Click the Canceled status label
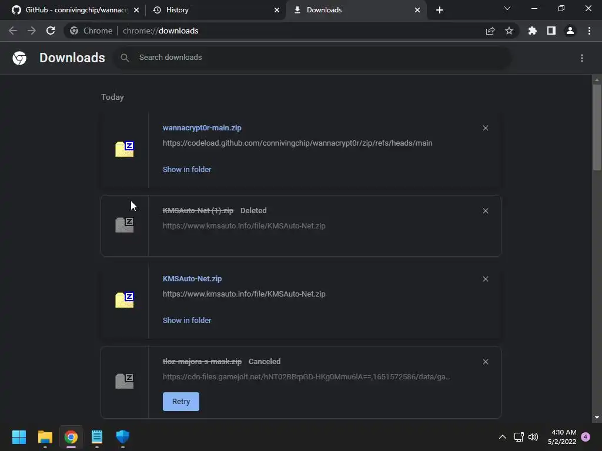Image resolution: width=602 pixels, height=451 pixels. [x=265, y=362]
